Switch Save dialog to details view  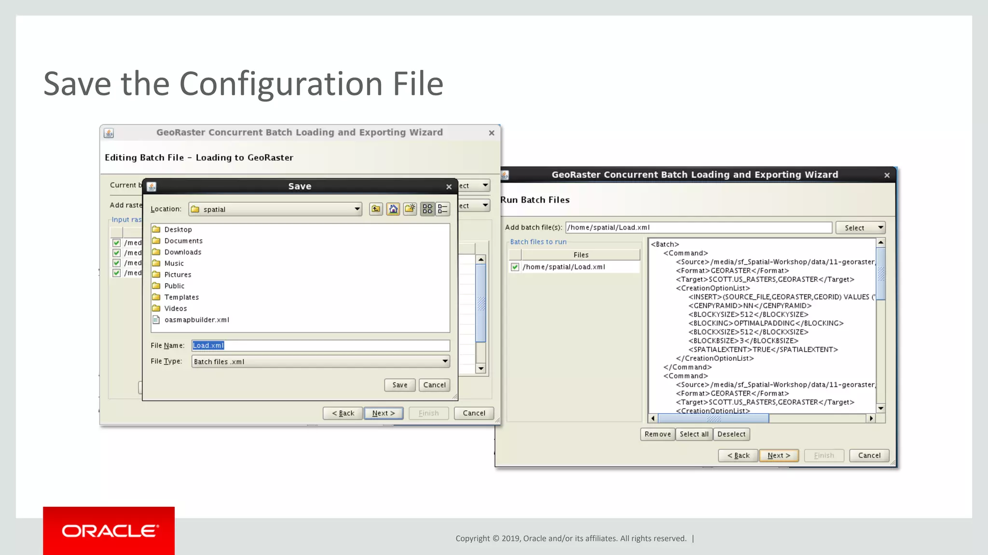(443, 209)
